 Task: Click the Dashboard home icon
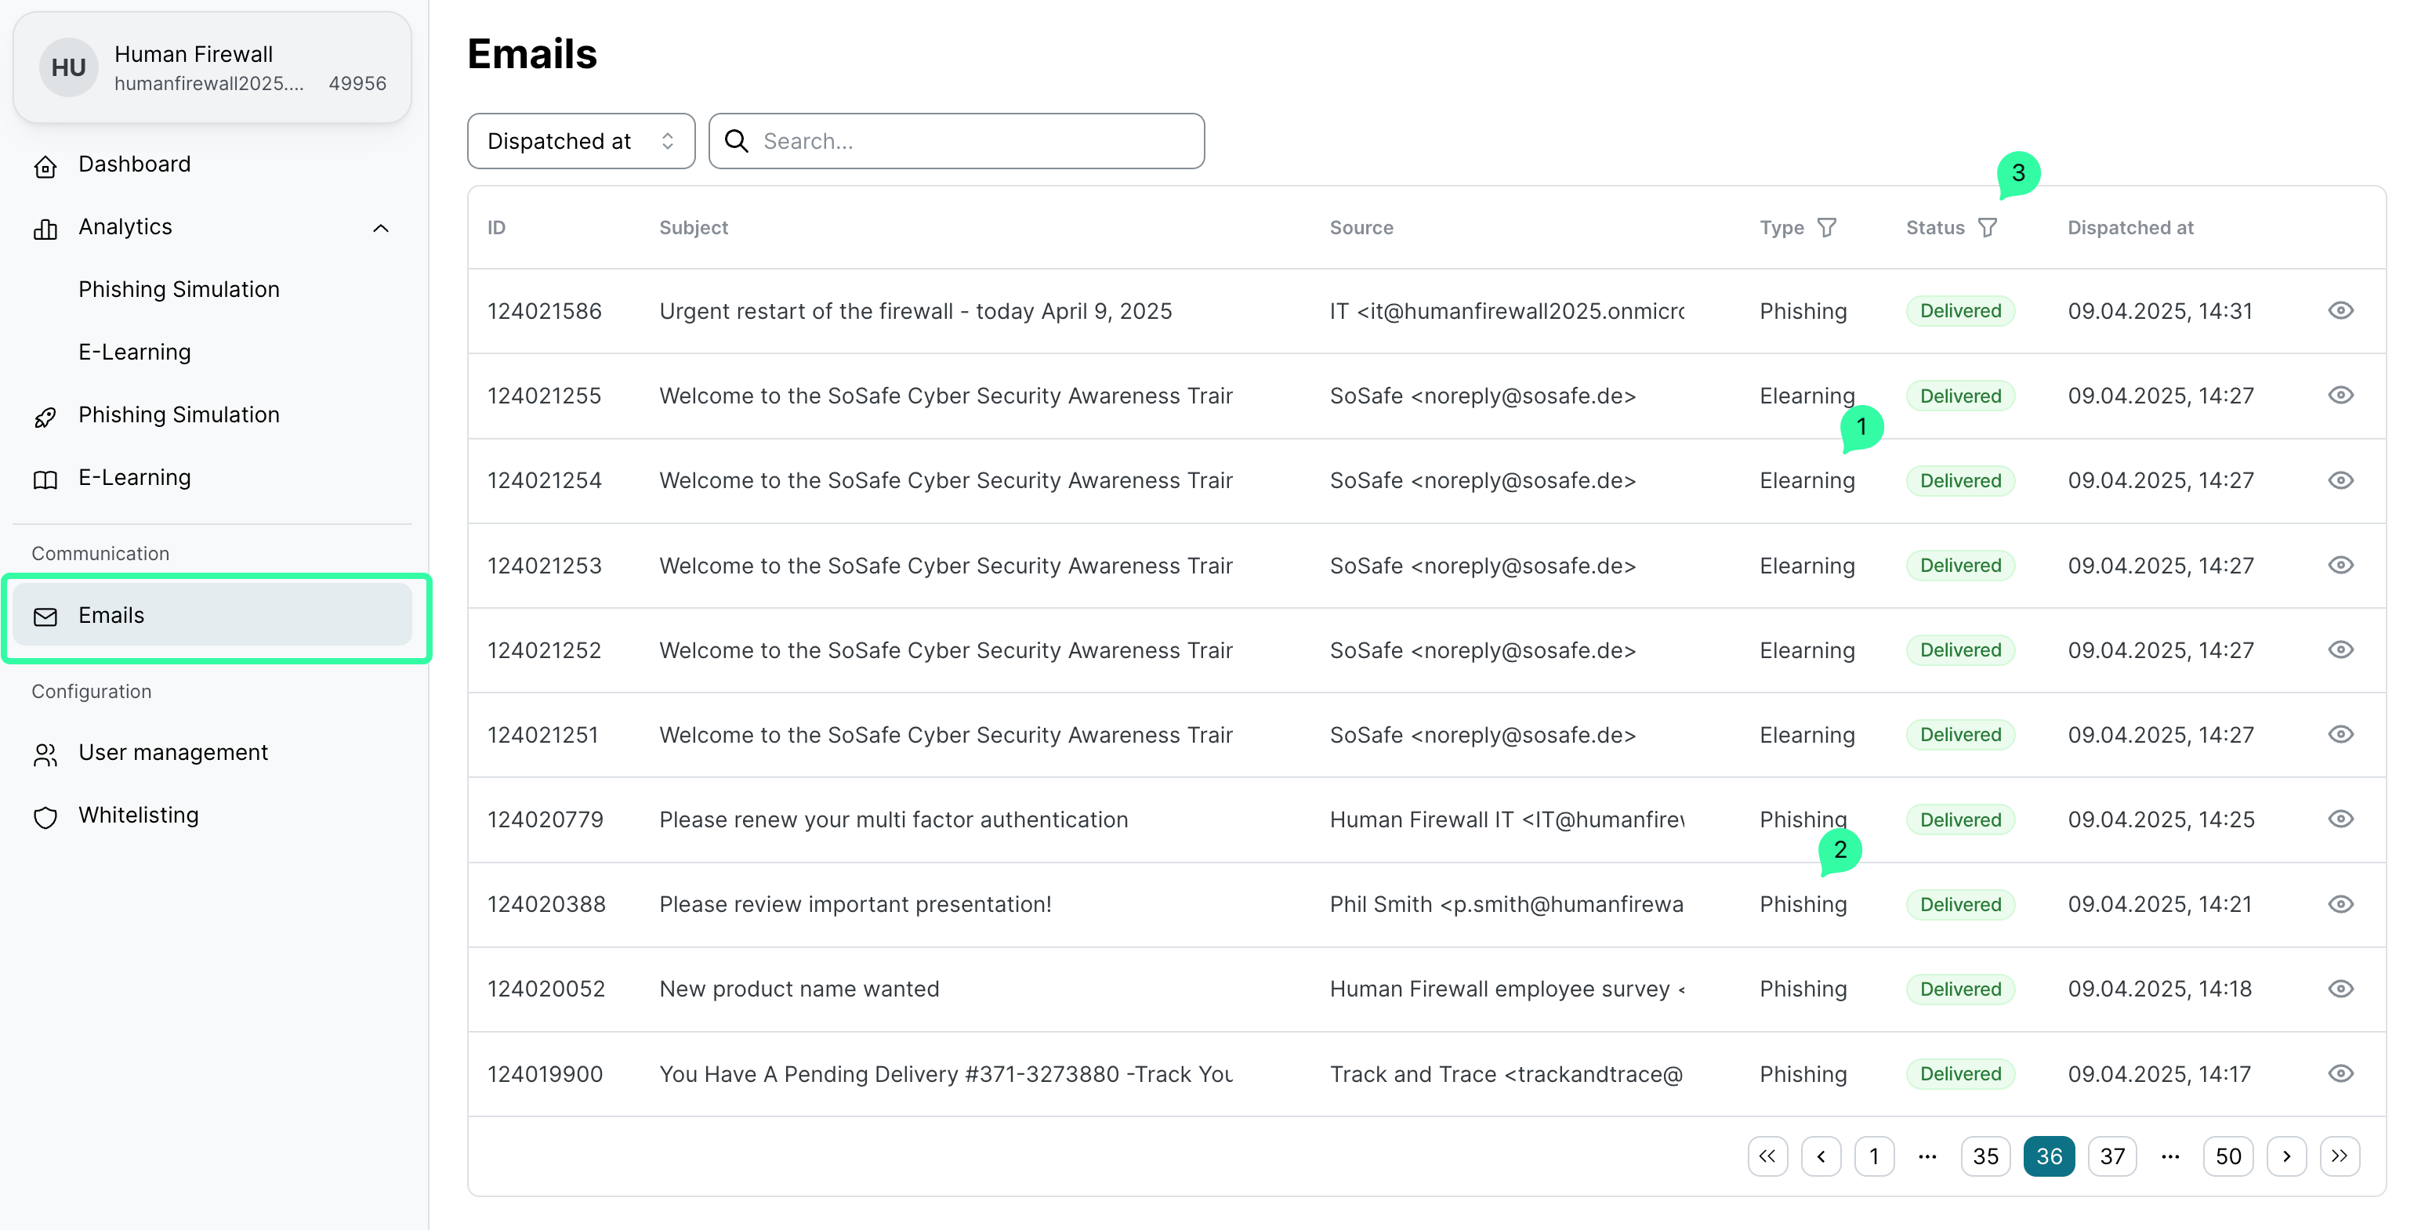(45, 166)
